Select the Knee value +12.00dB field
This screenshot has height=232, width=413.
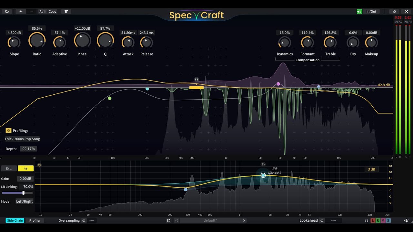click(82, 28)
